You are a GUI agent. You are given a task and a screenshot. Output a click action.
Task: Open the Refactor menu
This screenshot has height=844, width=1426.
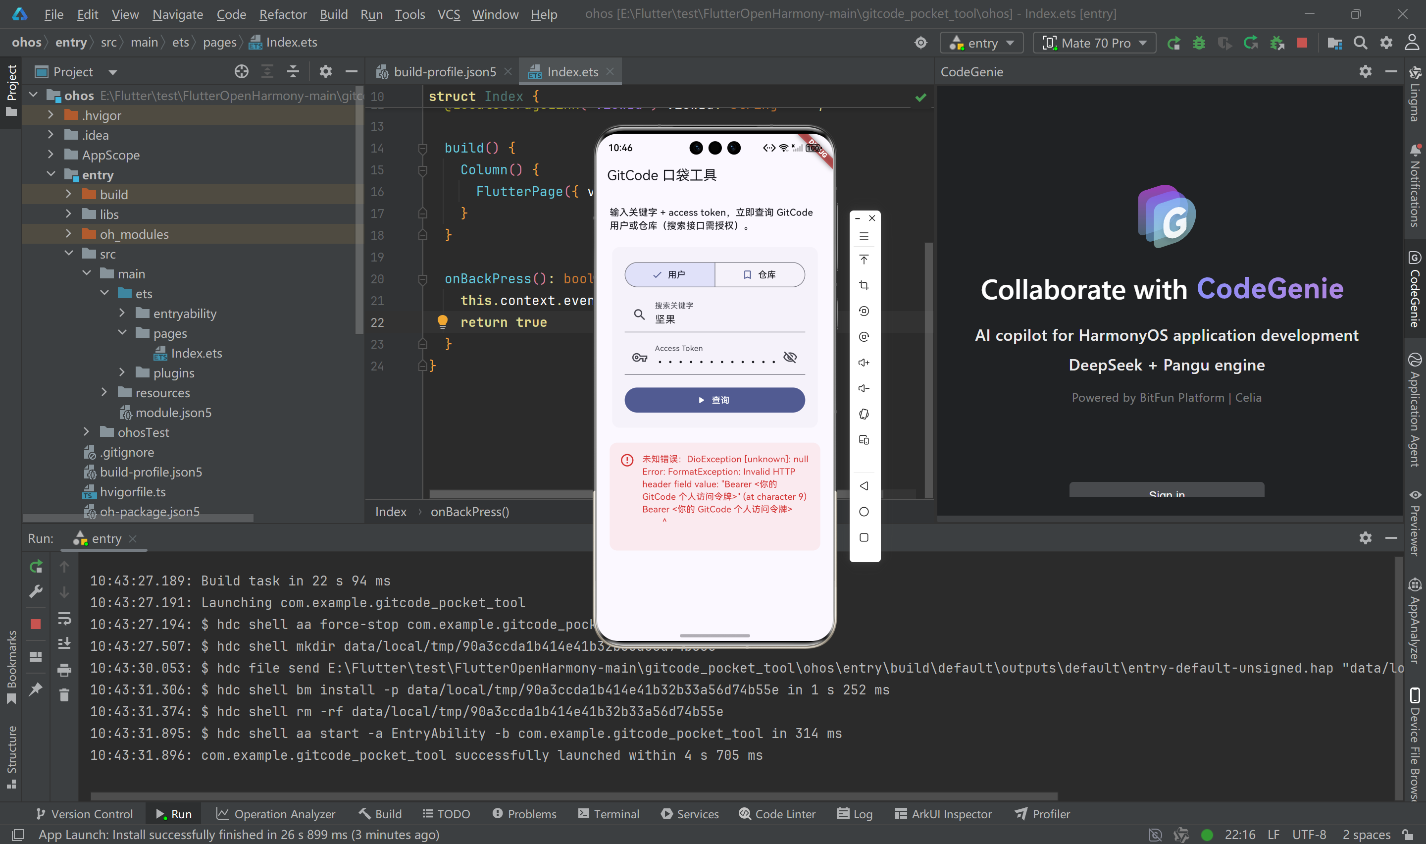(282, 14)
